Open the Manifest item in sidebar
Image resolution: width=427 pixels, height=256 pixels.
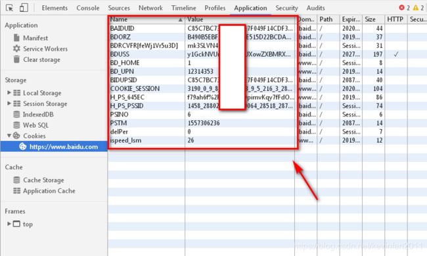pos(35,38)
